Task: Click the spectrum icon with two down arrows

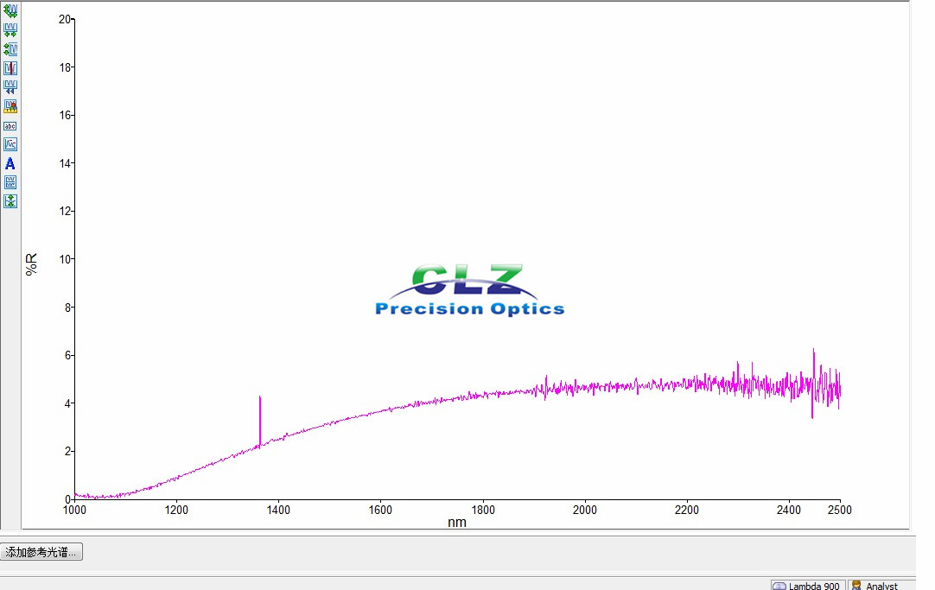Action: (10, 87)
